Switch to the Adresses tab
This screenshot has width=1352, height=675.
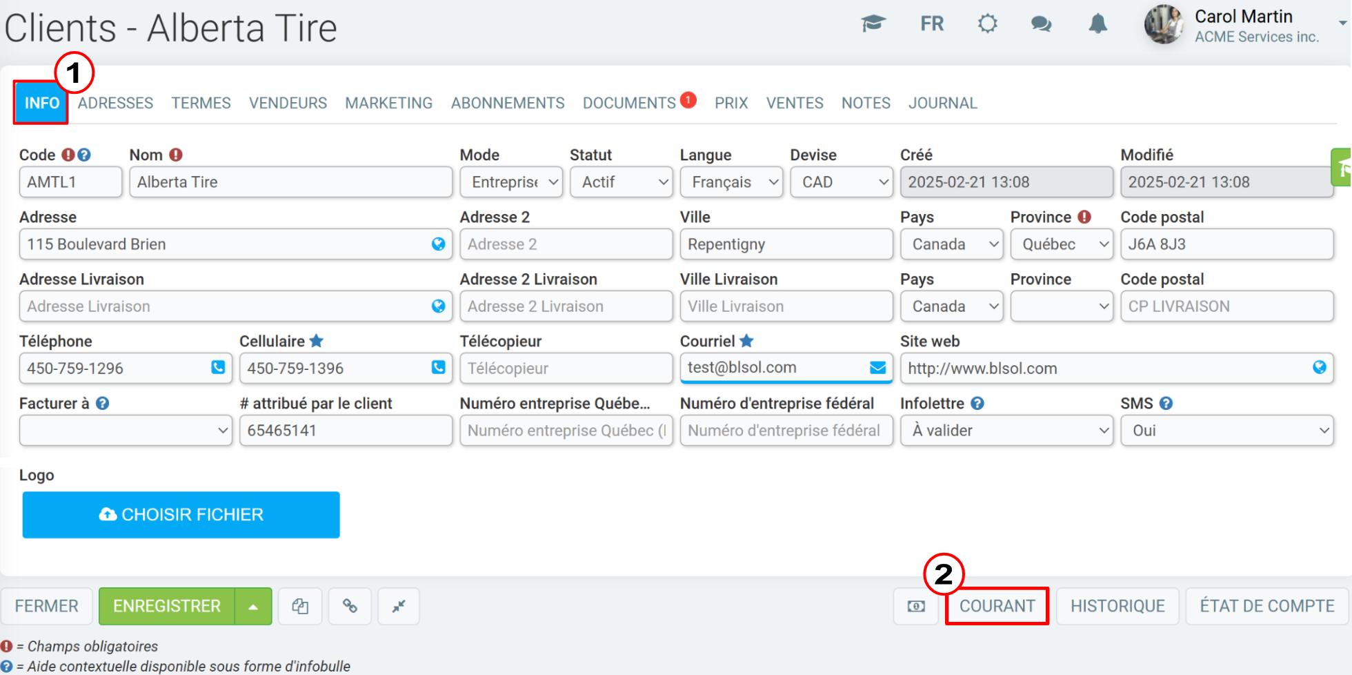(115, 104)
